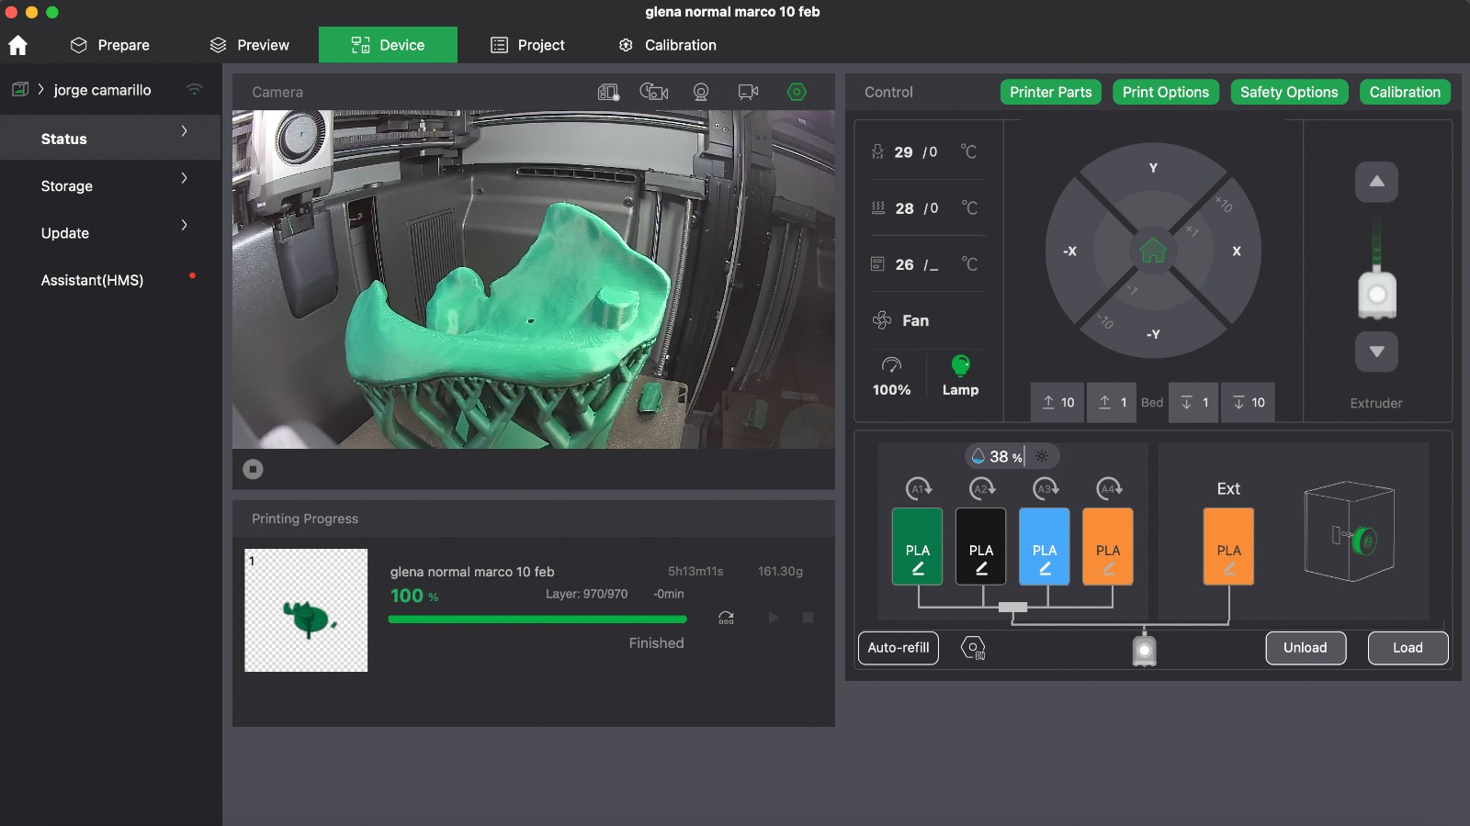Click the timelapse camera icon
The image size is (1470, 826).
click(x=653, y=92)
